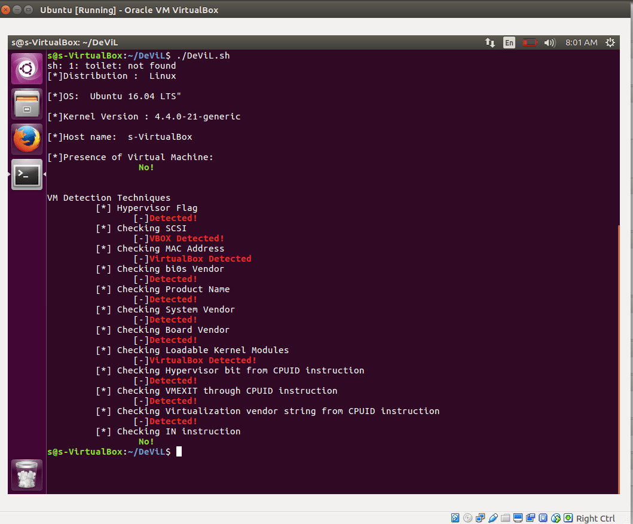633x524 pixels.
Task: Click the Host name s-VirtualBox line
Action: pos(120,137)
